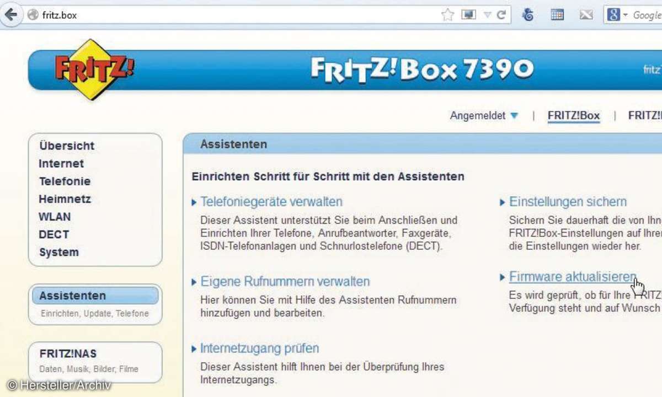Open the DECT menu item
The height and width of the screenshot is (397, 662).
click(54, 234)
